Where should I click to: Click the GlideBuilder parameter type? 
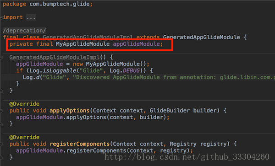click(x=170, y=111)
